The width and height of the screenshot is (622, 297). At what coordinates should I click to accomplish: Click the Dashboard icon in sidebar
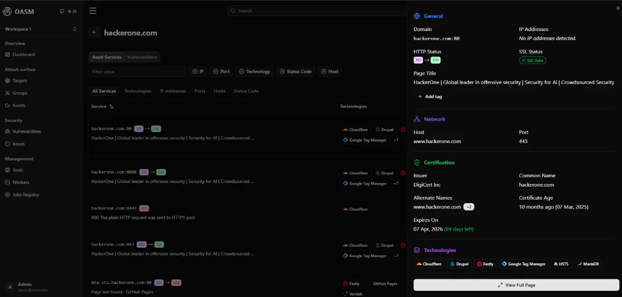tap(7, 54)
